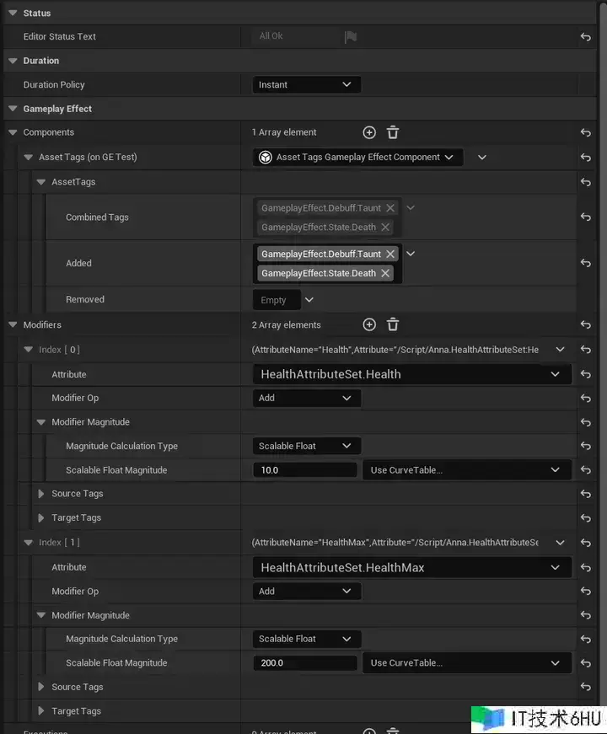The height and width of the screenshot is (734, 607).
Task: Open Index 0 Modifier Op Add dropdown
Action: (x=306, y=398)
